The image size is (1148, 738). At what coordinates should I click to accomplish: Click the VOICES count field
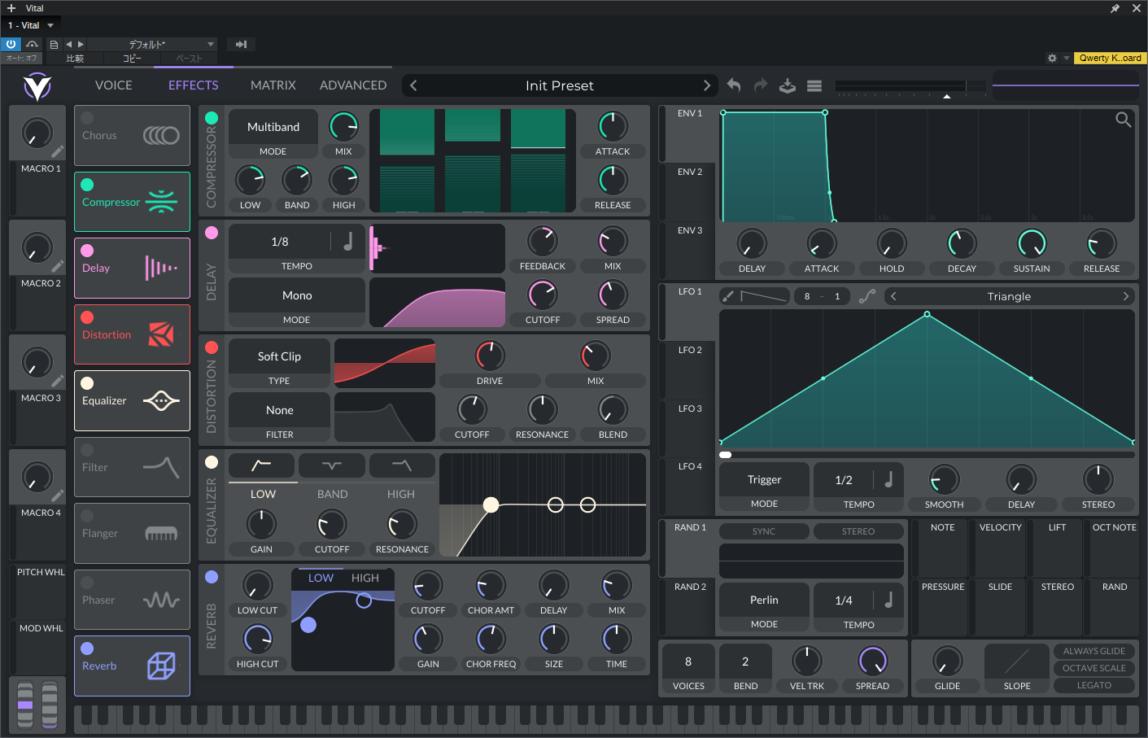[688, 662]
